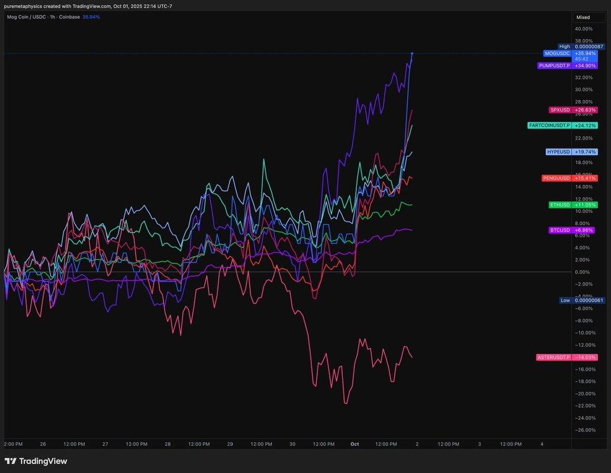Image resolution: width=611 pixels, height=473 pixels.
Task: Select the PUMPUSDT.P symbol label
Action: coord(554,66)
